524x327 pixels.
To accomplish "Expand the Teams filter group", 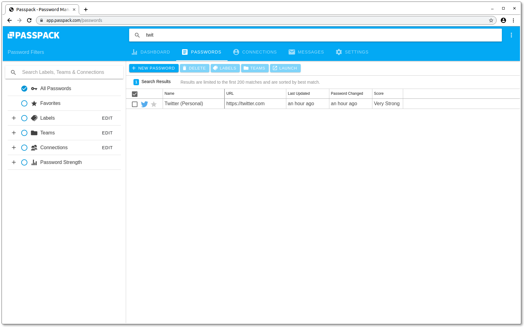I will (x=14, y=133).
